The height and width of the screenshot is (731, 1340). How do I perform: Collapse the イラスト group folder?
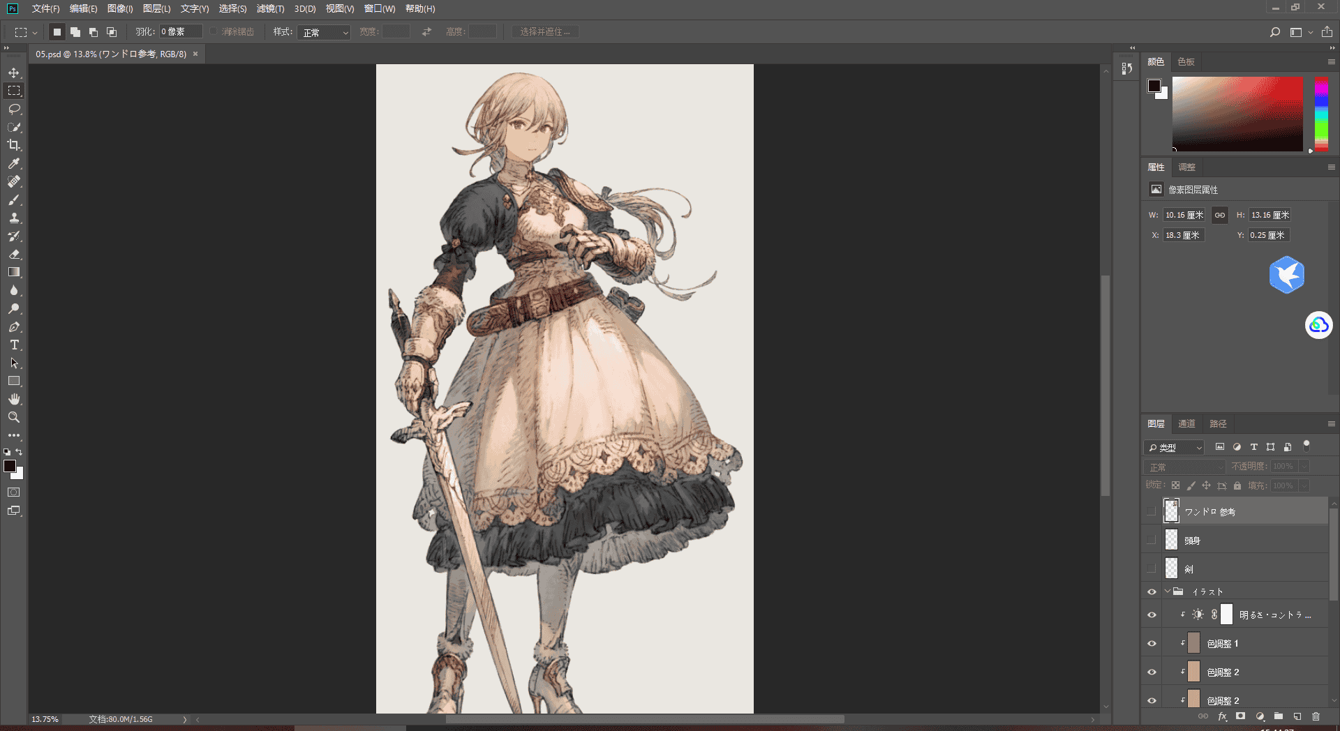[x=1168, y=591]
